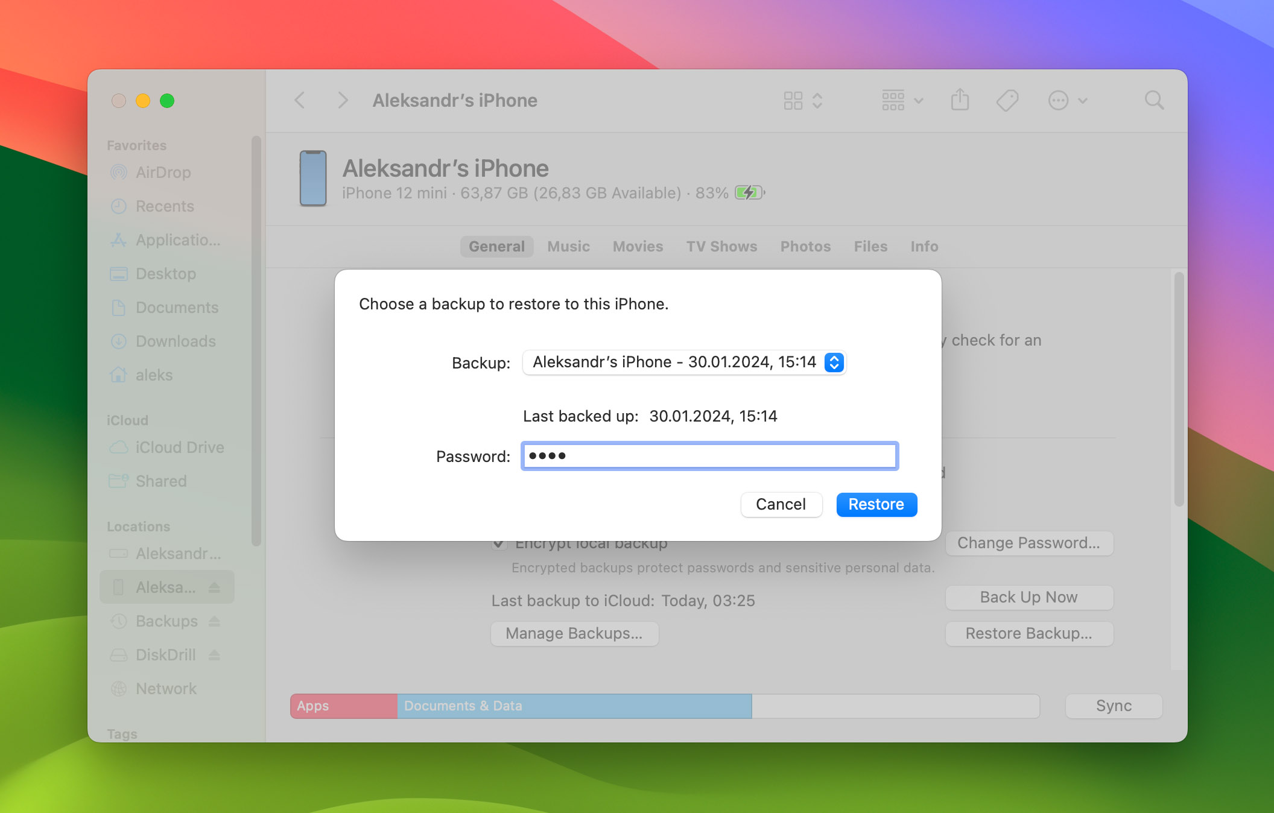
Task: Select the Backups volume in sidebar
Action: pos(167,621)
